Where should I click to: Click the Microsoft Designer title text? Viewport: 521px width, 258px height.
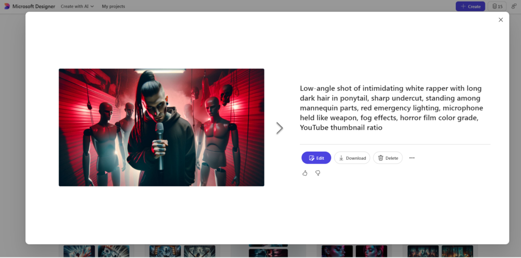point(34,6)
